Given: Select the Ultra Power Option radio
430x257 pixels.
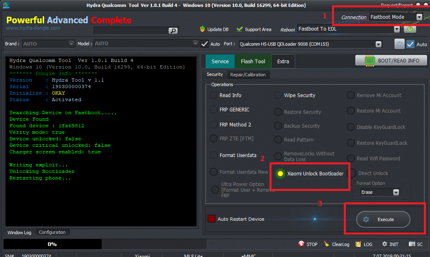Looking at the screenshot, I should [x=215, y=190].
